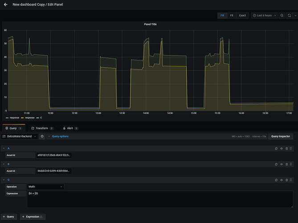Viewport: 298px width, 223px height.
Task: Duplicate query A using copy icon
Action: [x=276, y=149]
